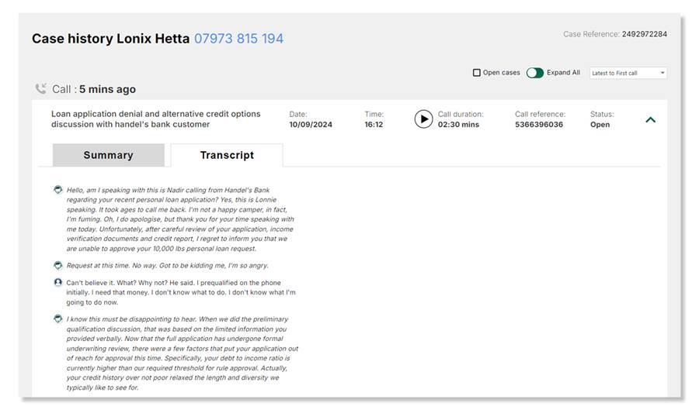Click the loan application denial call title

tap(155, 119)
